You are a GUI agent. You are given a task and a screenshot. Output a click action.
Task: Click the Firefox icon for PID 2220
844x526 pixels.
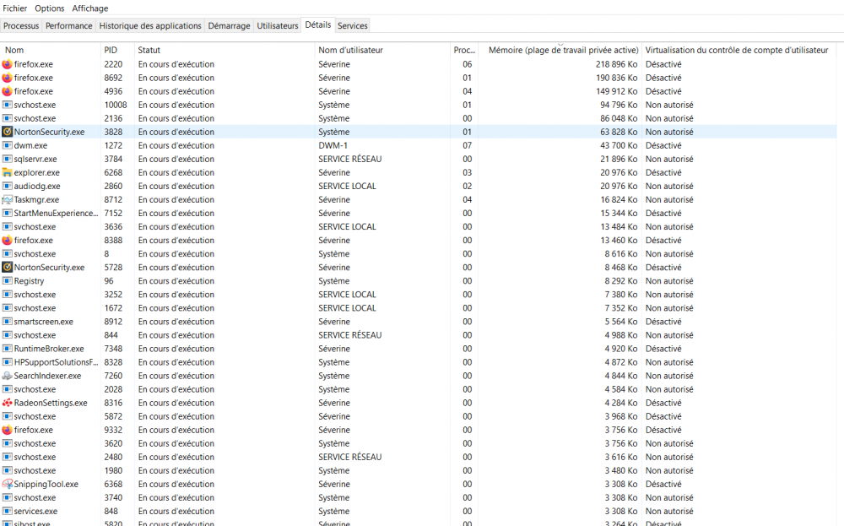tap(8, 64)
